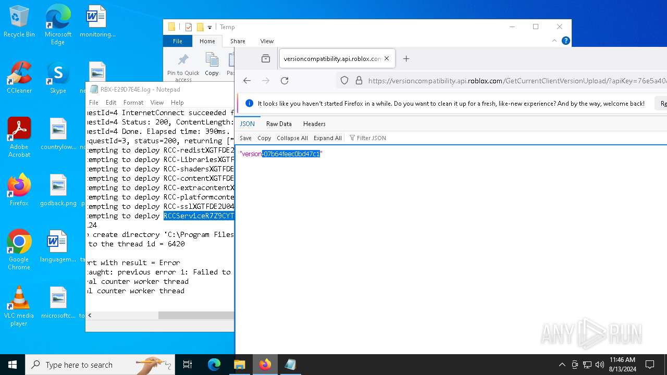Open the File tab in Explorer
The height and width of the screenshot is (375, 667).
click(178, 41)
